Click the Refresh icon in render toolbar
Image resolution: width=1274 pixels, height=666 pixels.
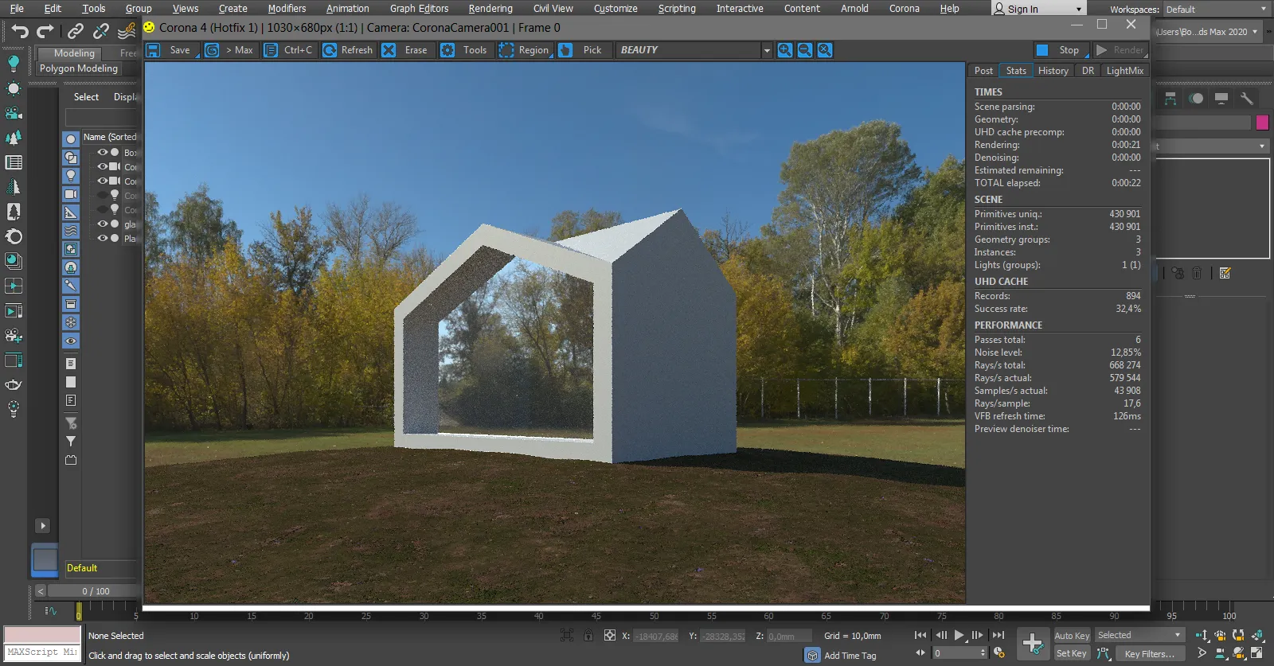(330, 50)
